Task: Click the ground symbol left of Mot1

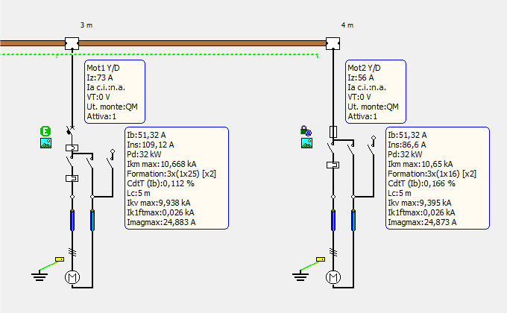Action: point(38,276)
